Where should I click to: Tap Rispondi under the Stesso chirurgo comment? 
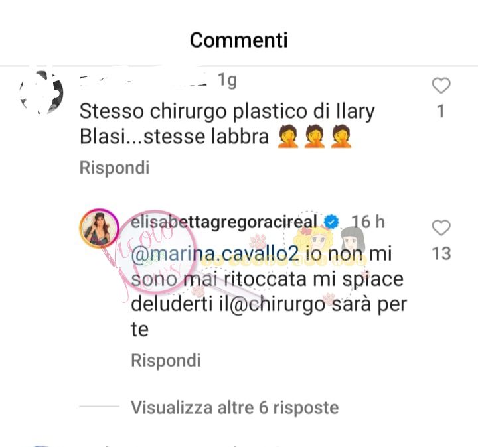point(114,168)
